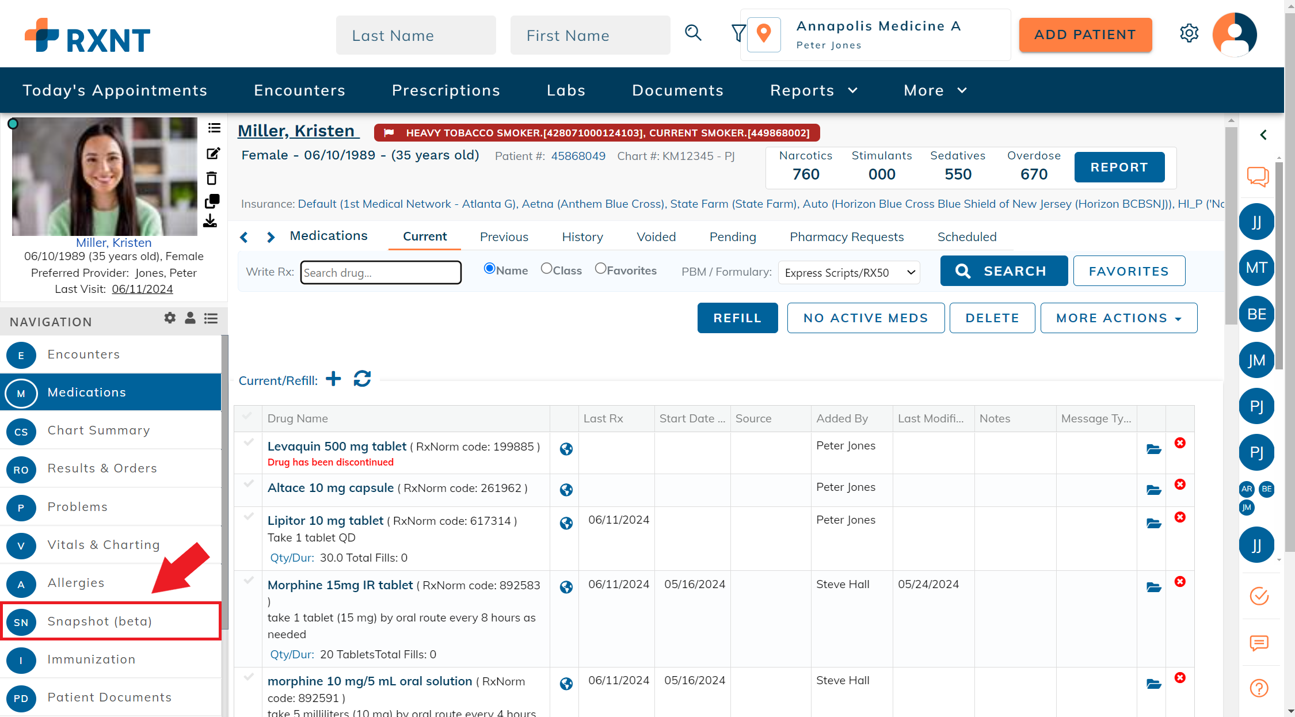Screen dimensions: 1295x717
Task: Go to next section with right arrow
Action: click(x=271, y=237)
